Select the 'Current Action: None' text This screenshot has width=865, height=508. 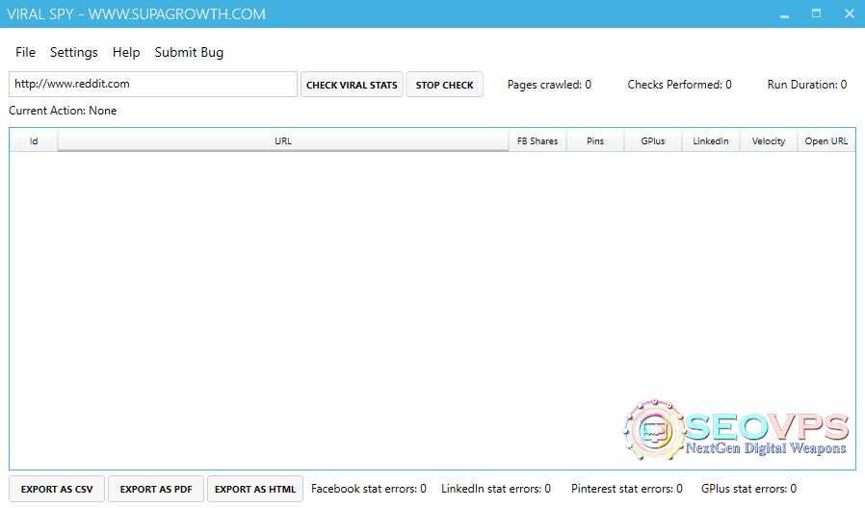(63, 111)
